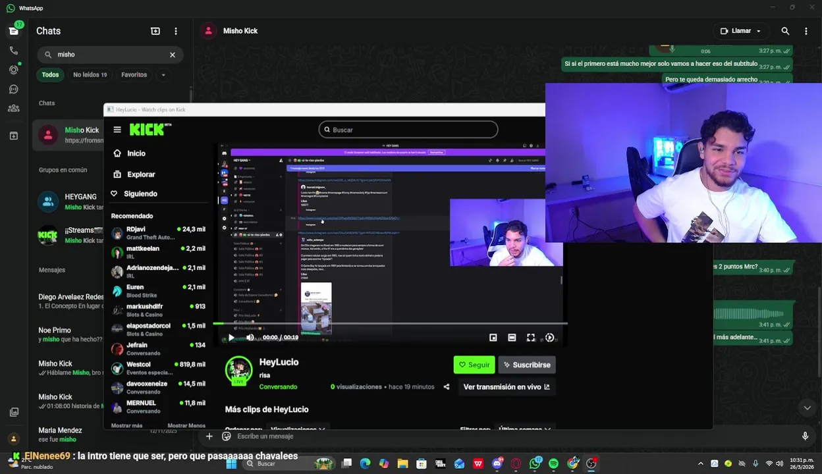The image size is (822, 474).
Task: Click the Suscribirse button
Action: tap(527, 365)
